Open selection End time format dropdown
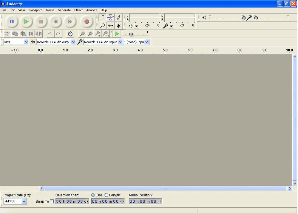This screenshot has width=298, height=214. tap(123, 201)
